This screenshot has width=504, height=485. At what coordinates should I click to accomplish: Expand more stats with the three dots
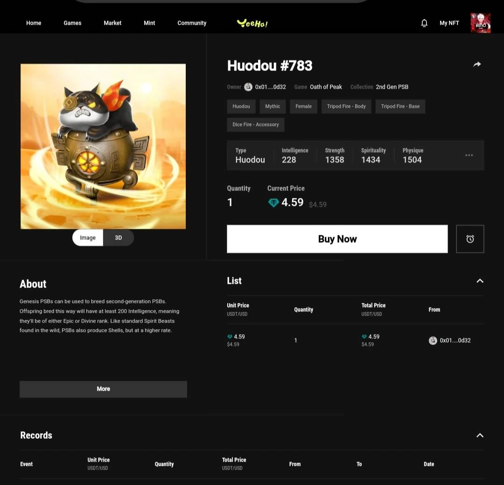click(469, 155)
